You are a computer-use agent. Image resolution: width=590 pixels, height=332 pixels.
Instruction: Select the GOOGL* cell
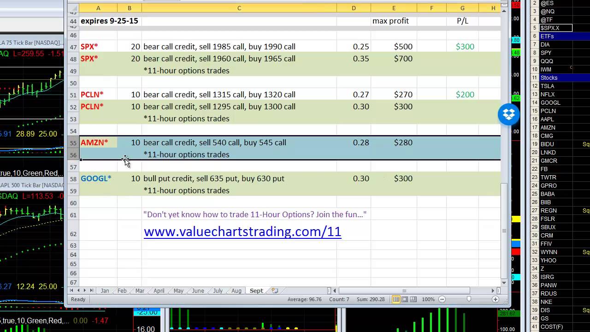[98, 178]
